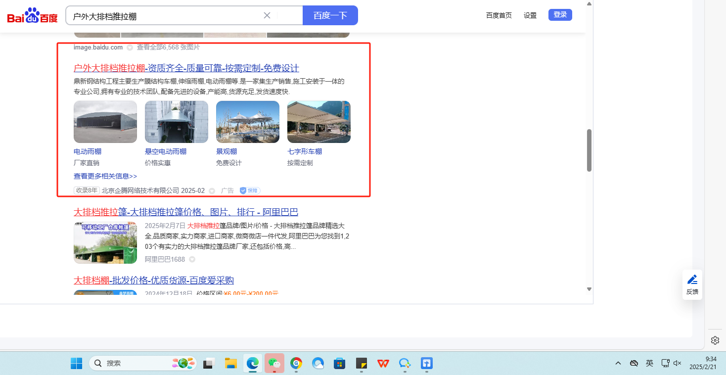The height and width of the screenshot is (375, 726).
Task: Open Task View on the taskbar
Action: (209, 363)
